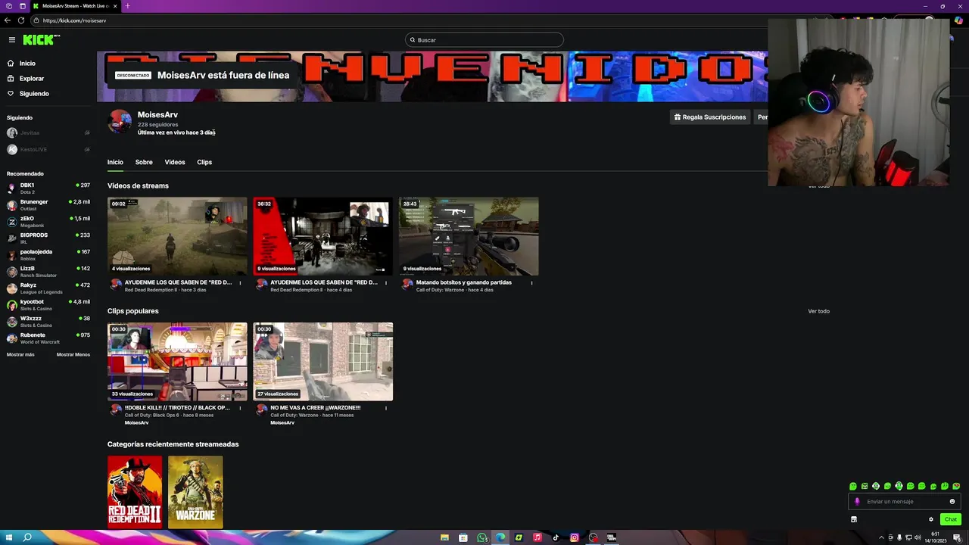Click Ver todo beside Clips populares
This screenshot has width=969, height=545.
pos(818,311)
